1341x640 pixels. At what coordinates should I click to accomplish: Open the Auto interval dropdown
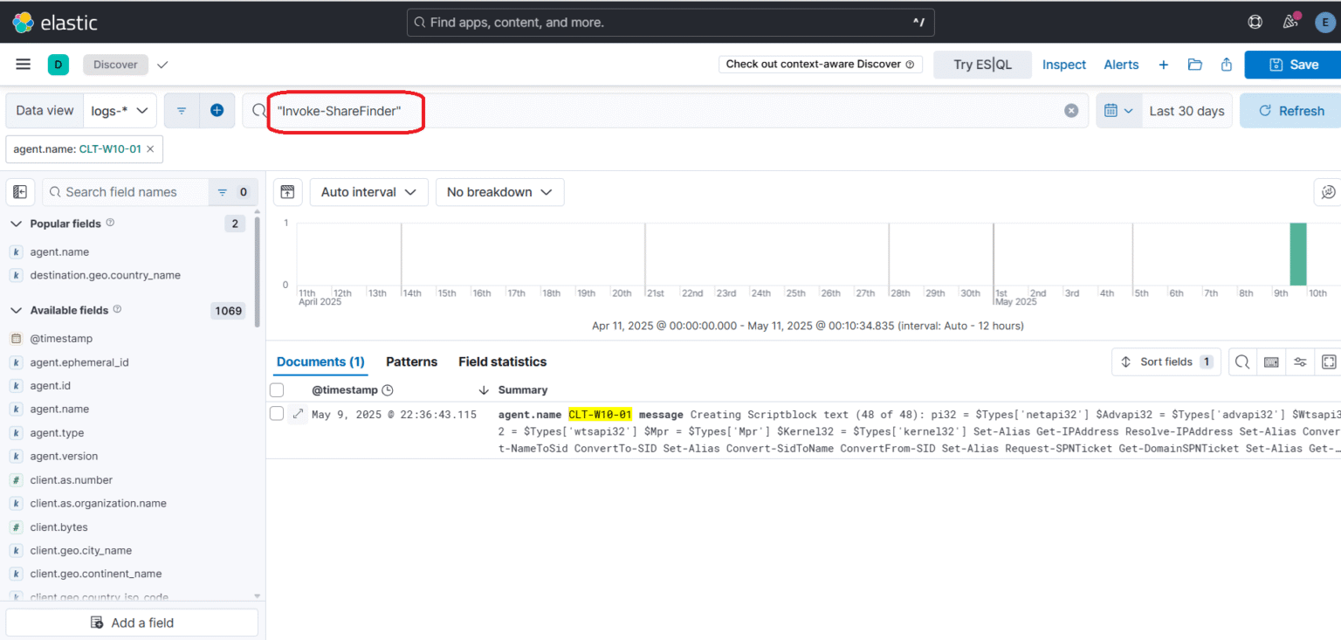coord(368,192)
